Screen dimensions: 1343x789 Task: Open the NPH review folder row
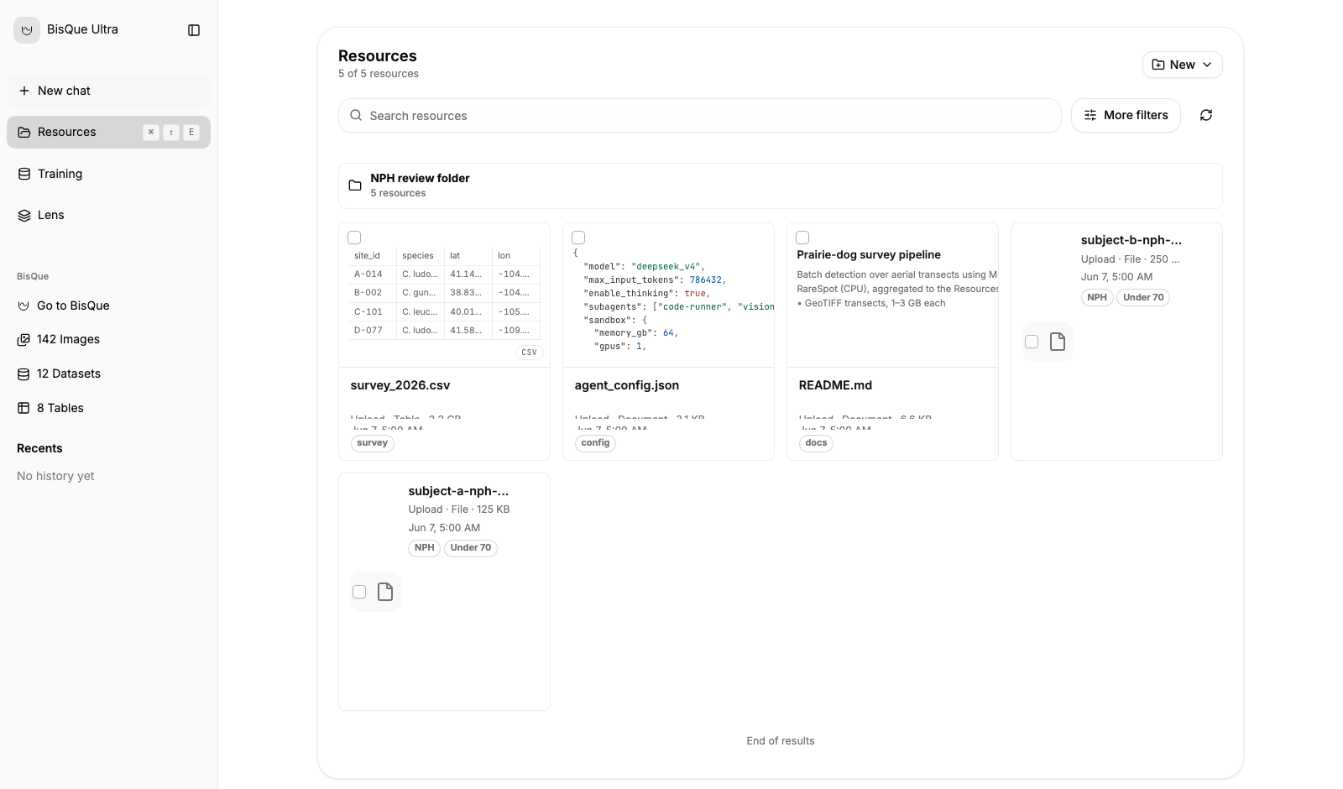click(781, 185)
